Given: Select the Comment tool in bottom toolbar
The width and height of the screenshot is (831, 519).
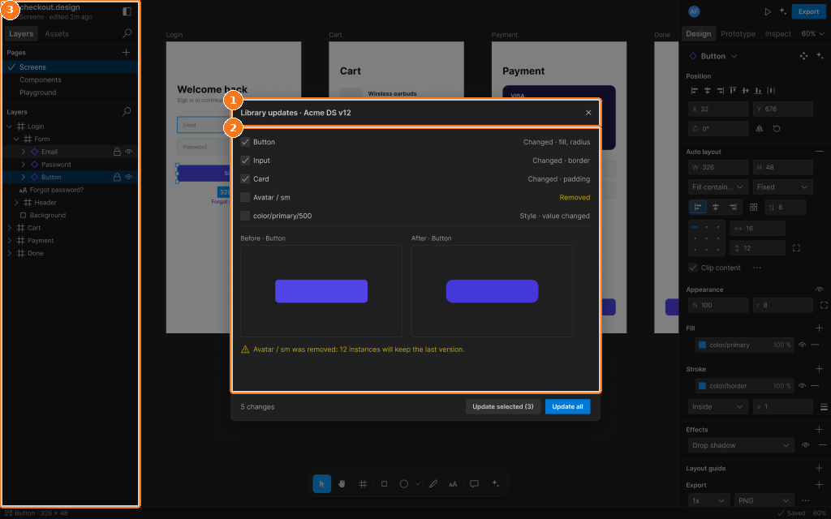Looking at the screenshot, I should point(474,483).
